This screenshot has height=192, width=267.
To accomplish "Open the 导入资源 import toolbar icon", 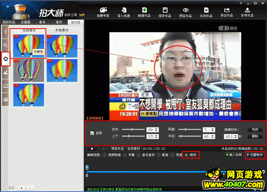I will pos(124,10).
